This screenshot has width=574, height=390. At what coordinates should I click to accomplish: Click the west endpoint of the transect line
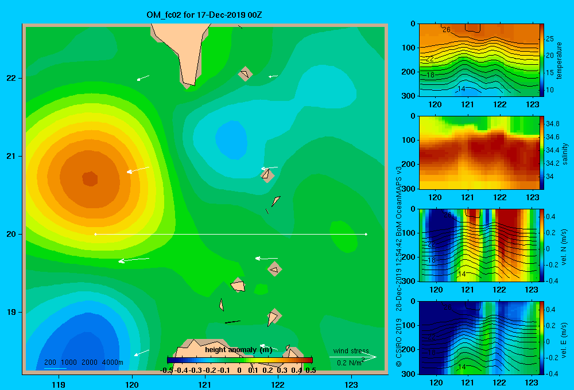coord(95,234)
